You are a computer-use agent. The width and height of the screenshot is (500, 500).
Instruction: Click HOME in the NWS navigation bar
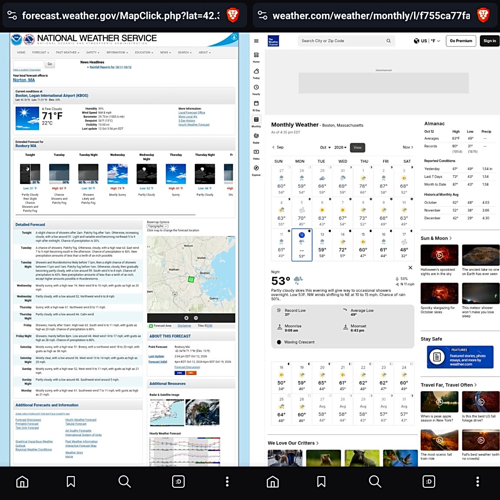[x=21, y=53]
